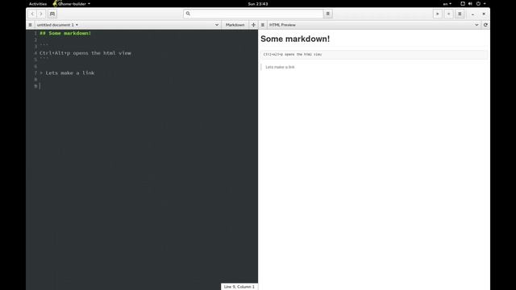
Task: Click the back navigation arrow
Action: point(32,14)
